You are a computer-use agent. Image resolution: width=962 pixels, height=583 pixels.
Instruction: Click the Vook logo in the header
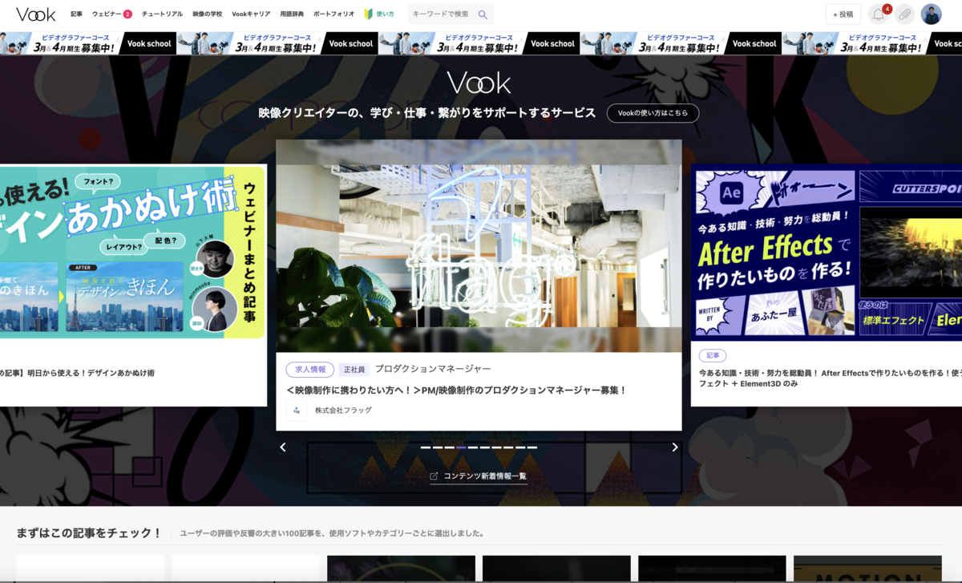[x=35, y=14]
